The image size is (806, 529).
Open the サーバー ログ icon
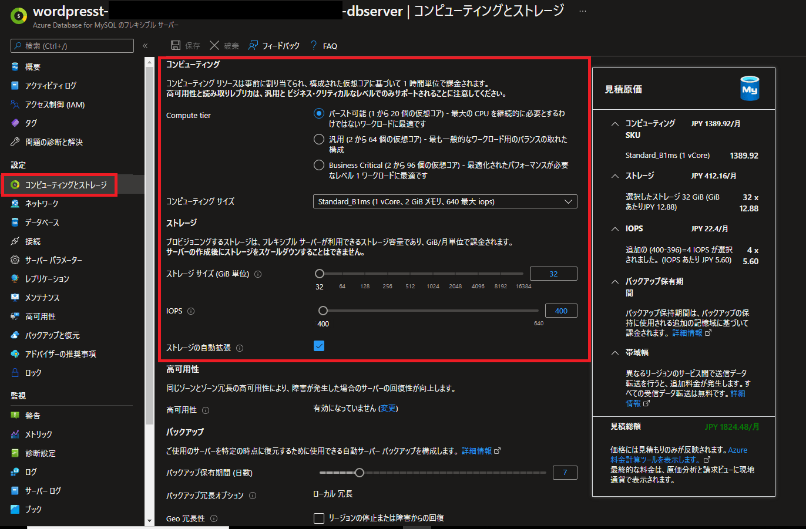tap(15, 491)
